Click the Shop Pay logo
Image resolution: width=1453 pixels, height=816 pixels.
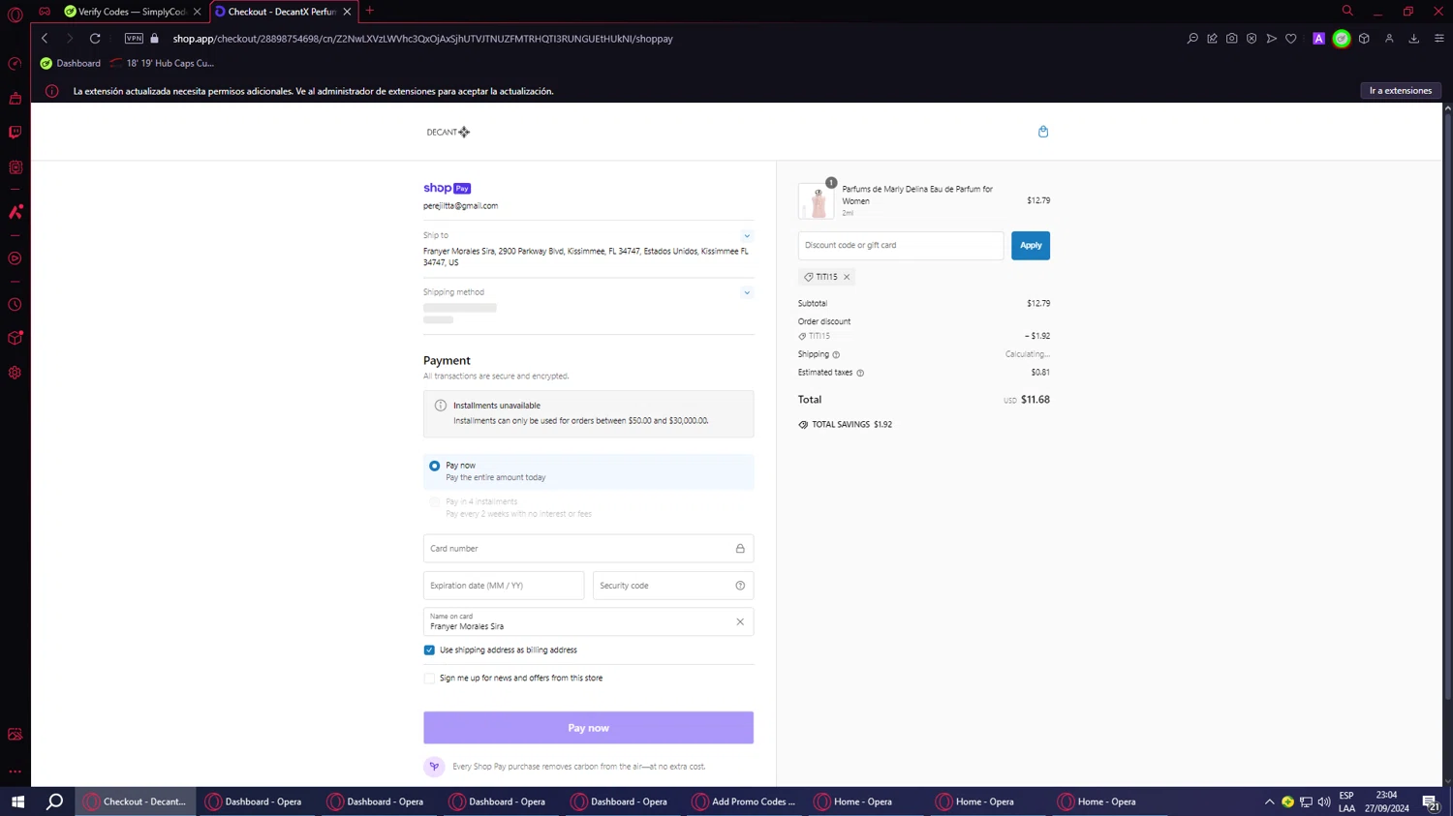point(447,188)
